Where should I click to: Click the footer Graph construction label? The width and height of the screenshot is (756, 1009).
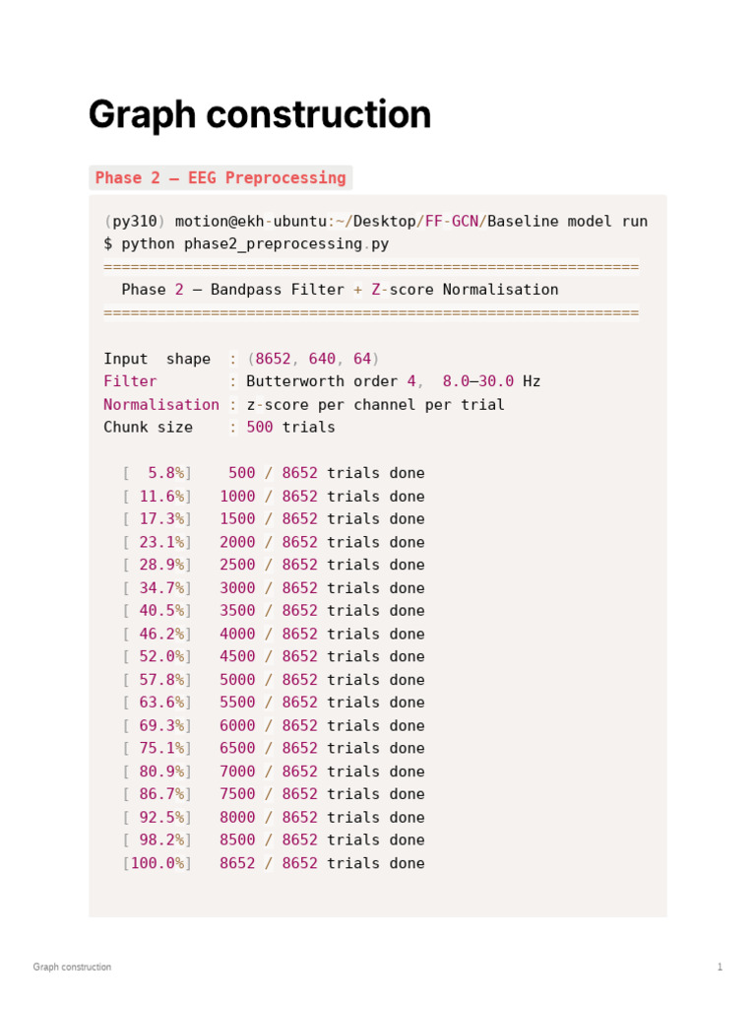[72, 967]
